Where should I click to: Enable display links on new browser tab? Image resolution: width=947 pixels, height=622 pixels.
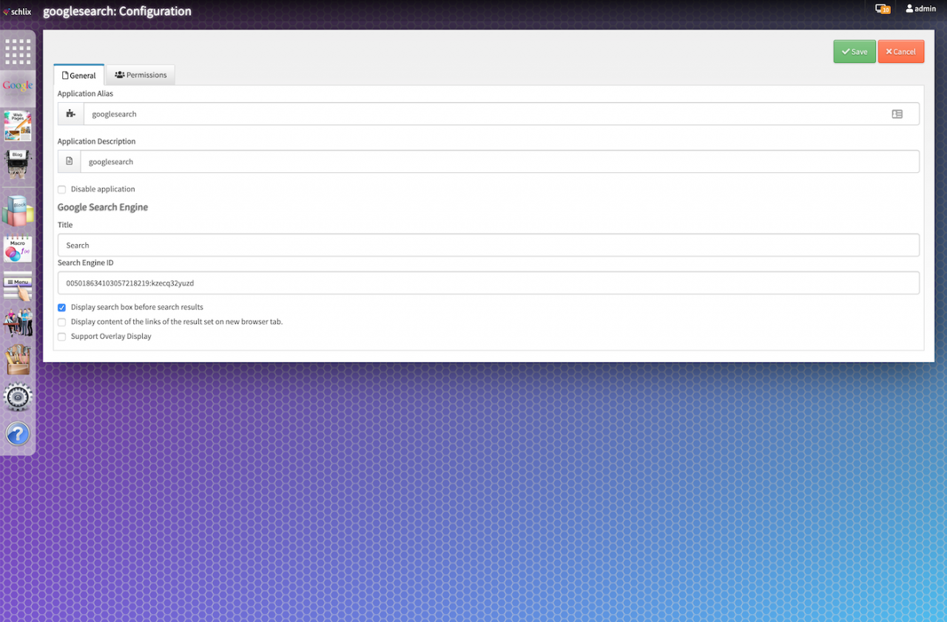pos(62,322)
